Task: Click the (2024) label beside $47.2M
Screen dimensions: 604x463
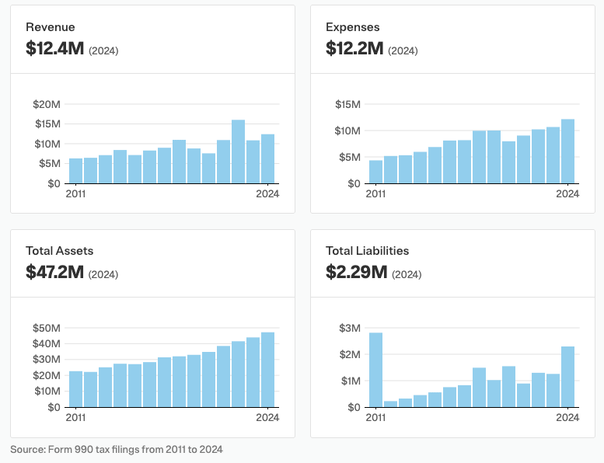Action: click(103, 274)
